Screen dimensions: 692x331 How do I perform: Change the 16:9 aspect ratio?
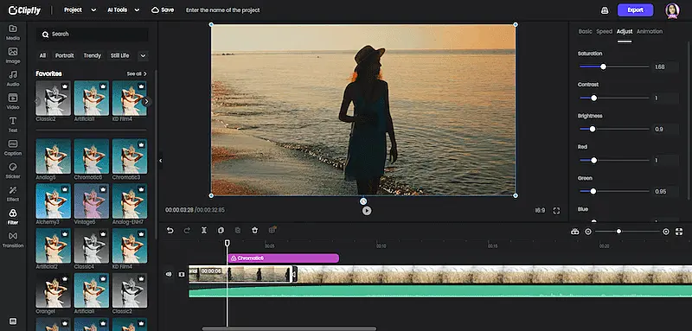tap(540, 211)
